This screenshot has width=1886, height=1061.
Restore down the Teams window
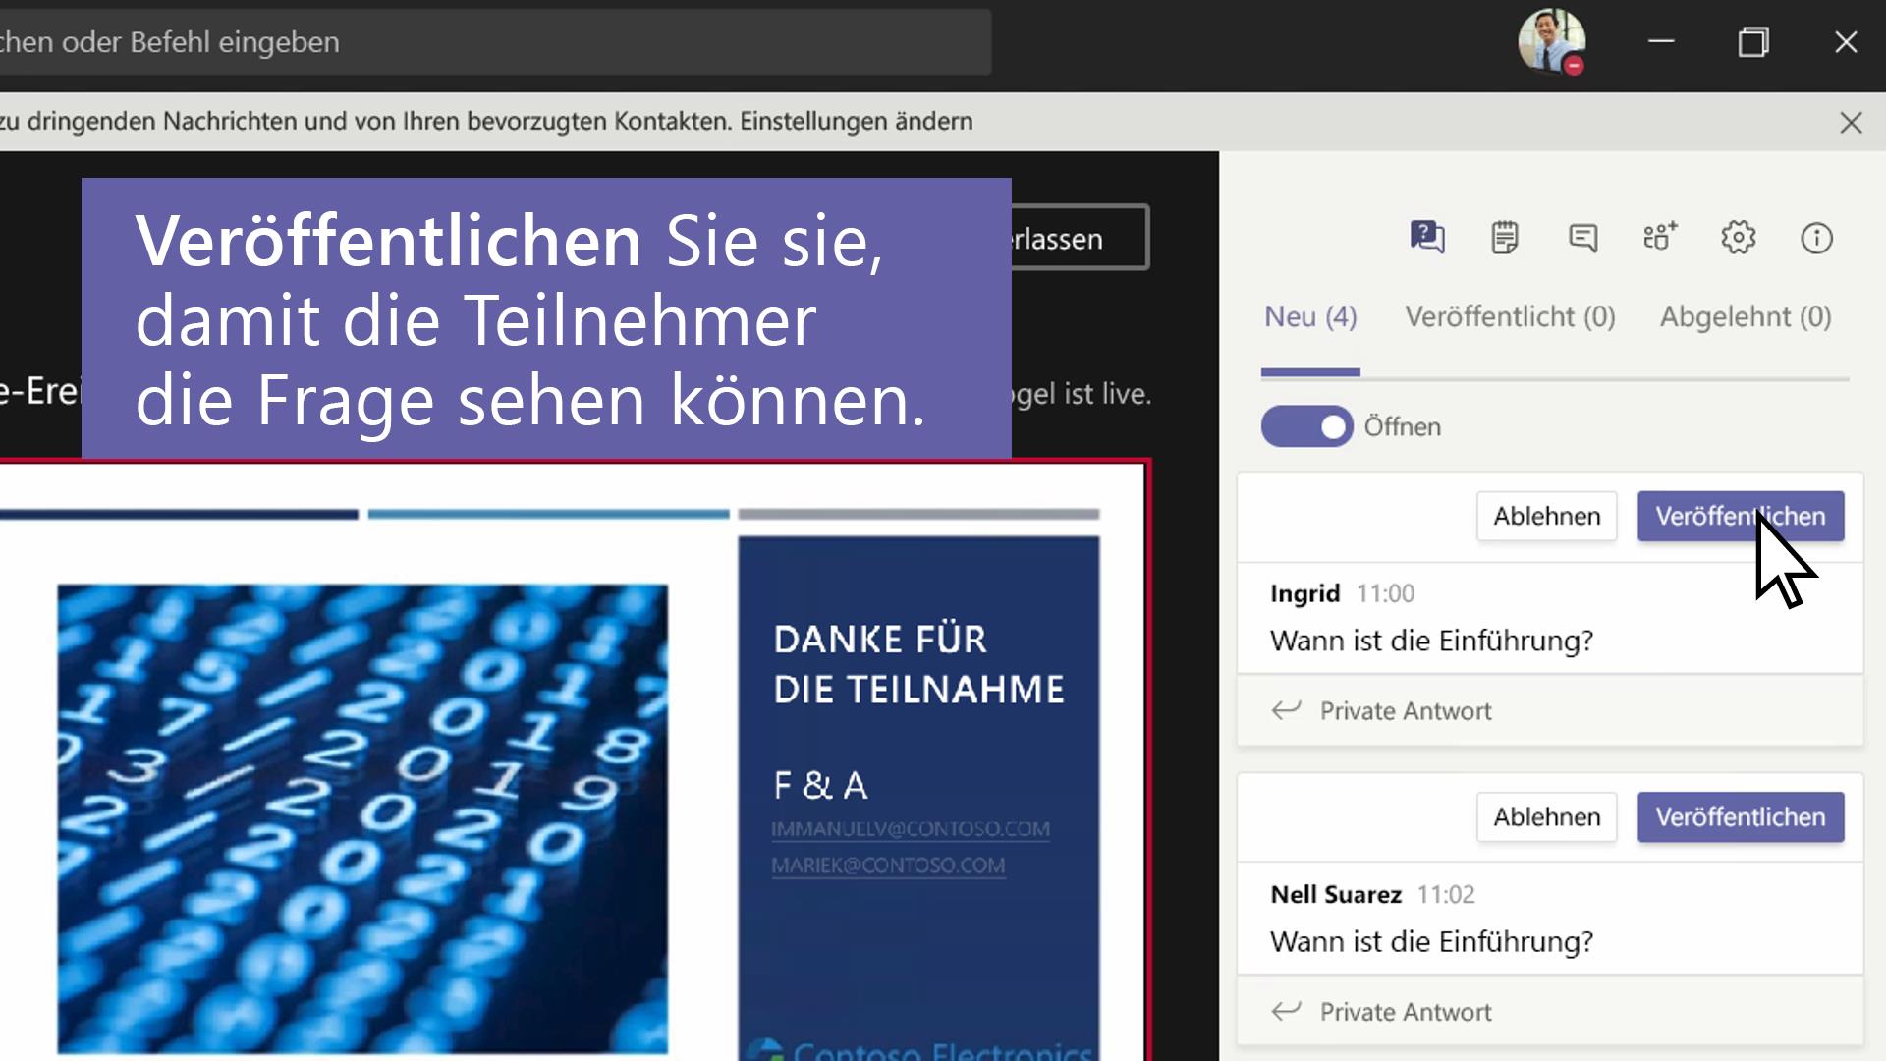tap(1753, 41)
